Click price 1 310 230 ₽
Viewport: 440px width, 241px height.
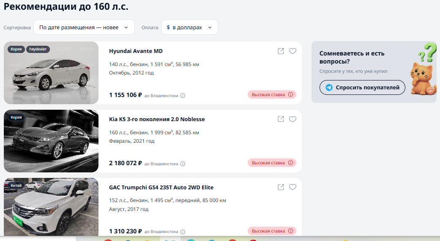pos(126,231)
